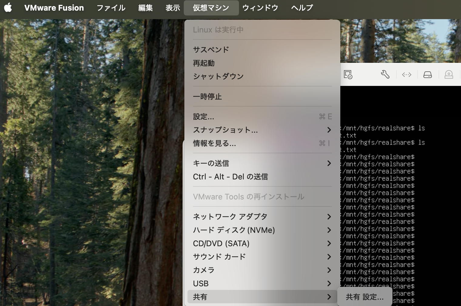The image size is (461, 306).
Task: Expand the USB submenu
Action: (x=262, y=284)
